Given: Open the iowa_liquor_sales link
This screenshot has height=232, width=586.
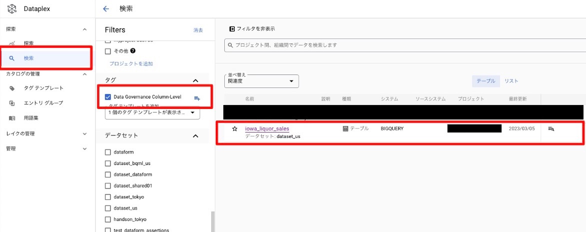Looking at the screenshot, I should [267, 128].
